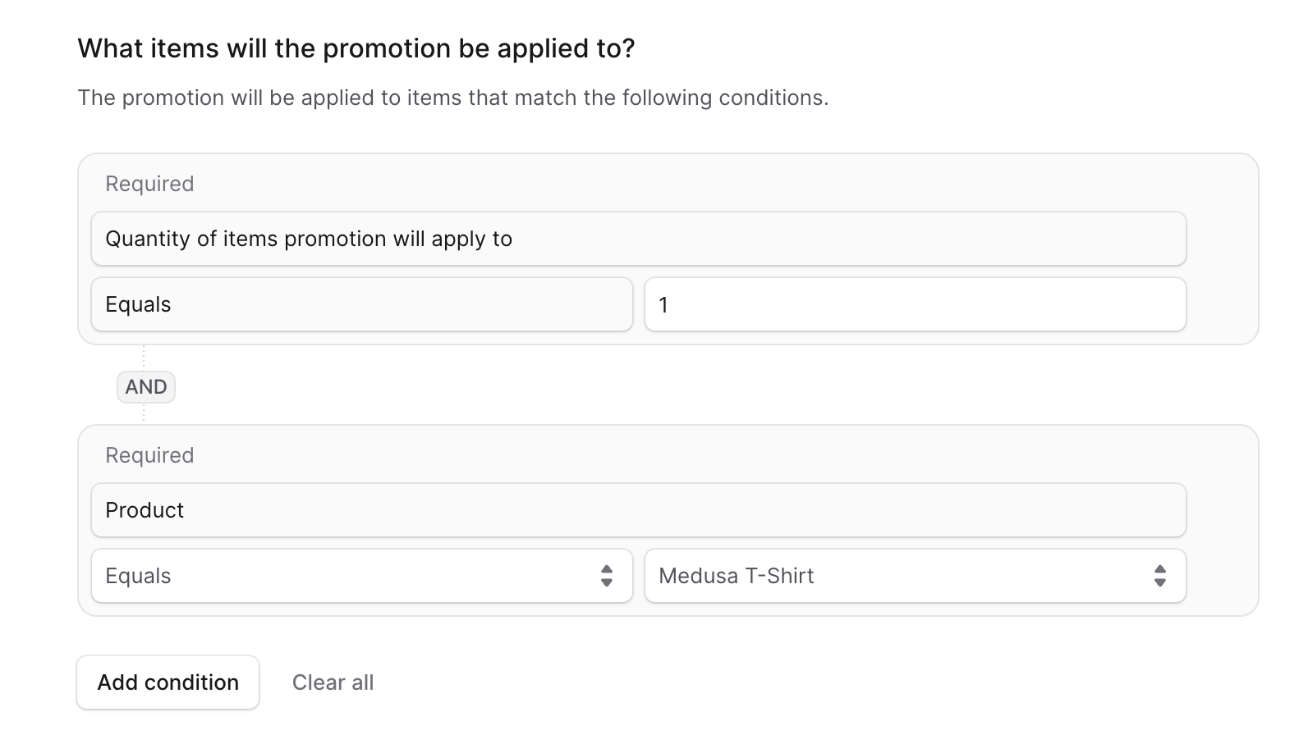Viewport: 1299px width, 730px height.
Task: Click the Clear all link
Action: (x=333, y=682)
